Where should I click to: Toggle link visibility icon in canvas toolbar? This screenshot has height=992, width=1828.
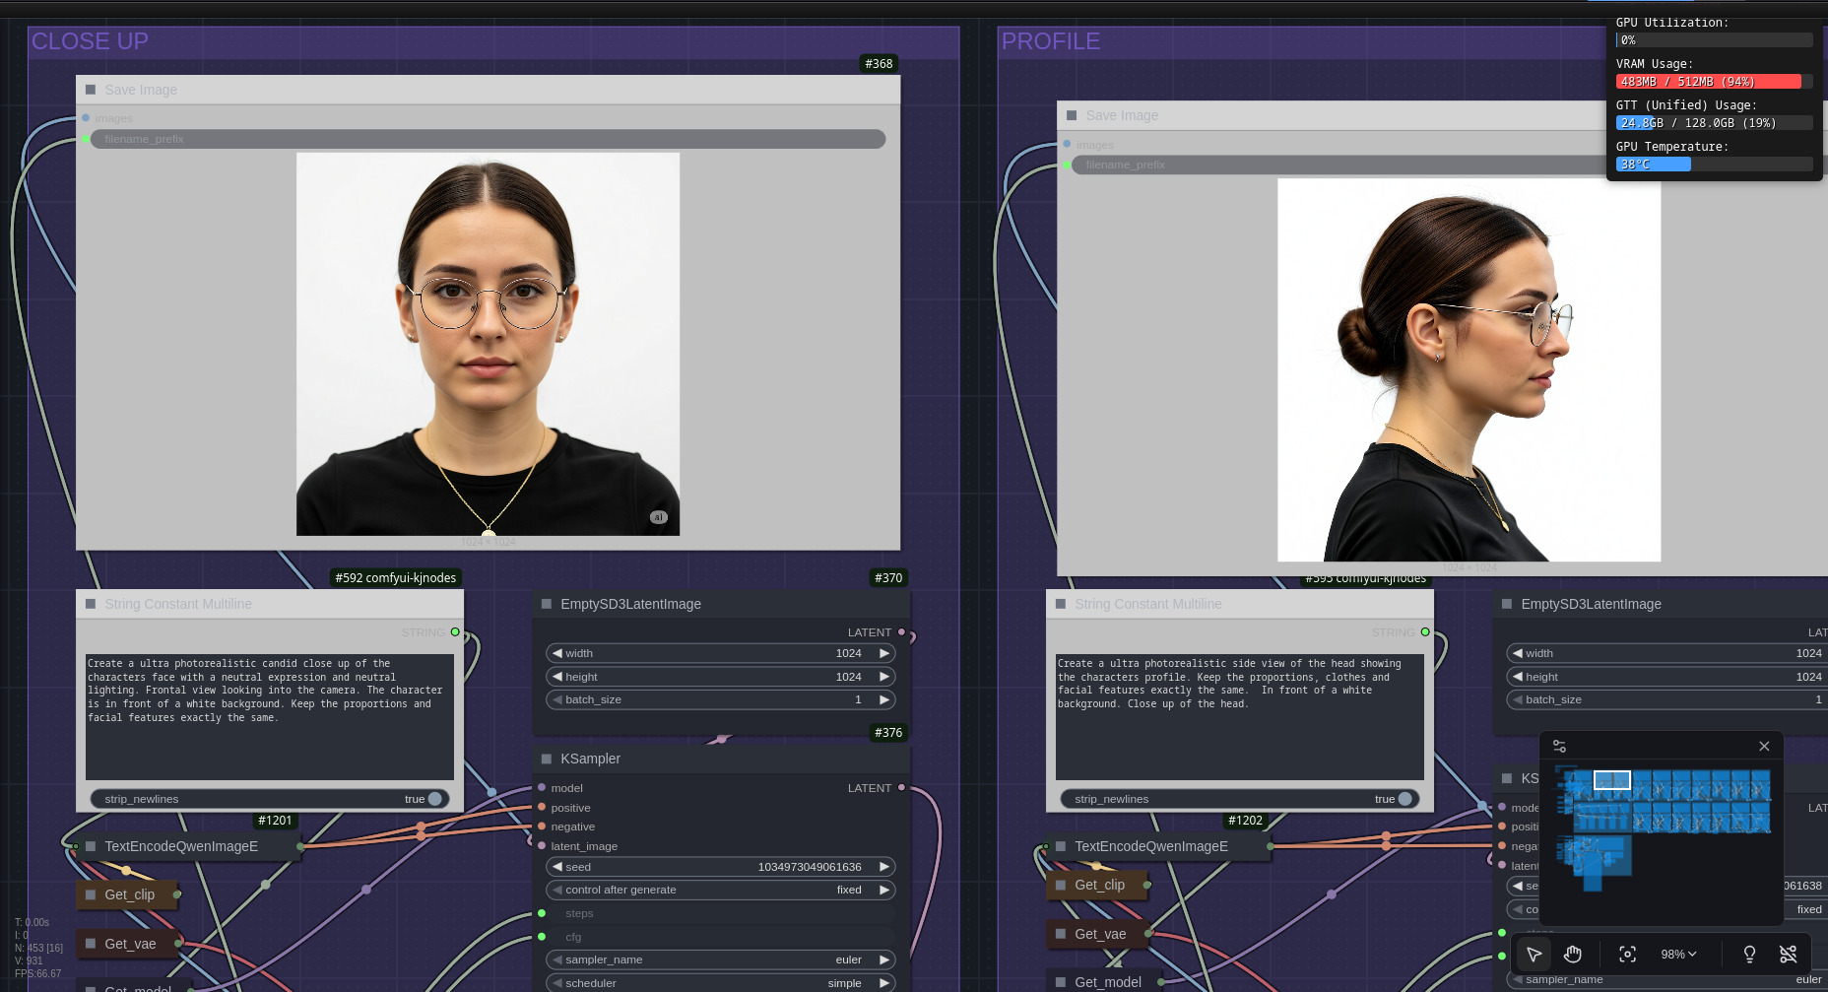click(1789, 954)
